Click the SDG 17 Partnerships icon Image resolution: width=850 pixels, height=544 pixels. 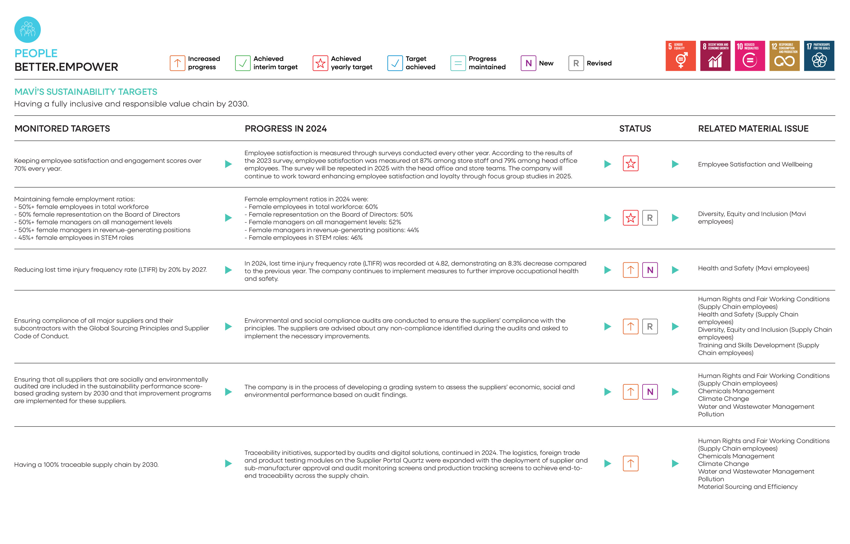tap(819, 56)
